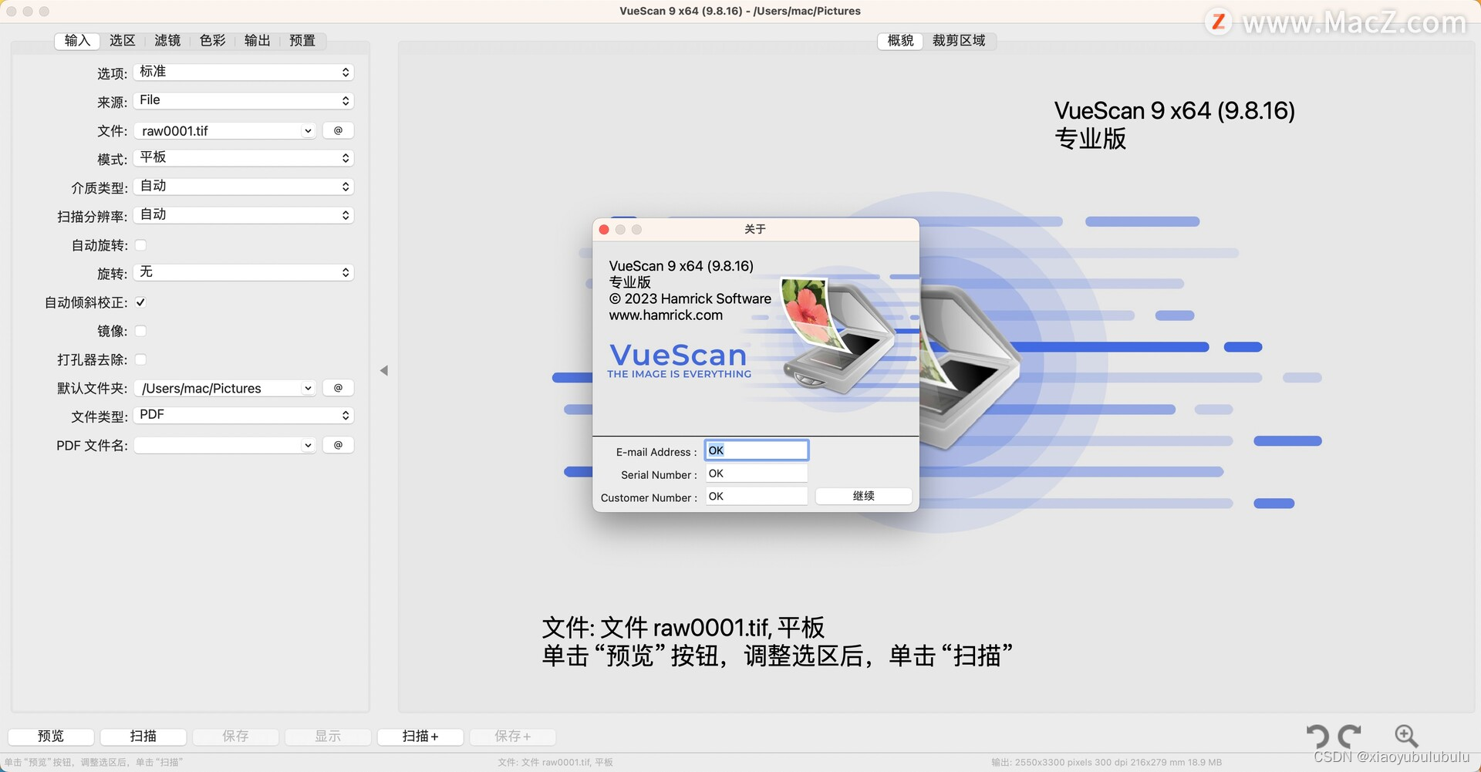Click the zoom magnifier icon
Image resolution: width=1481 pixels, height=772 pixels.
point(1405,736)
